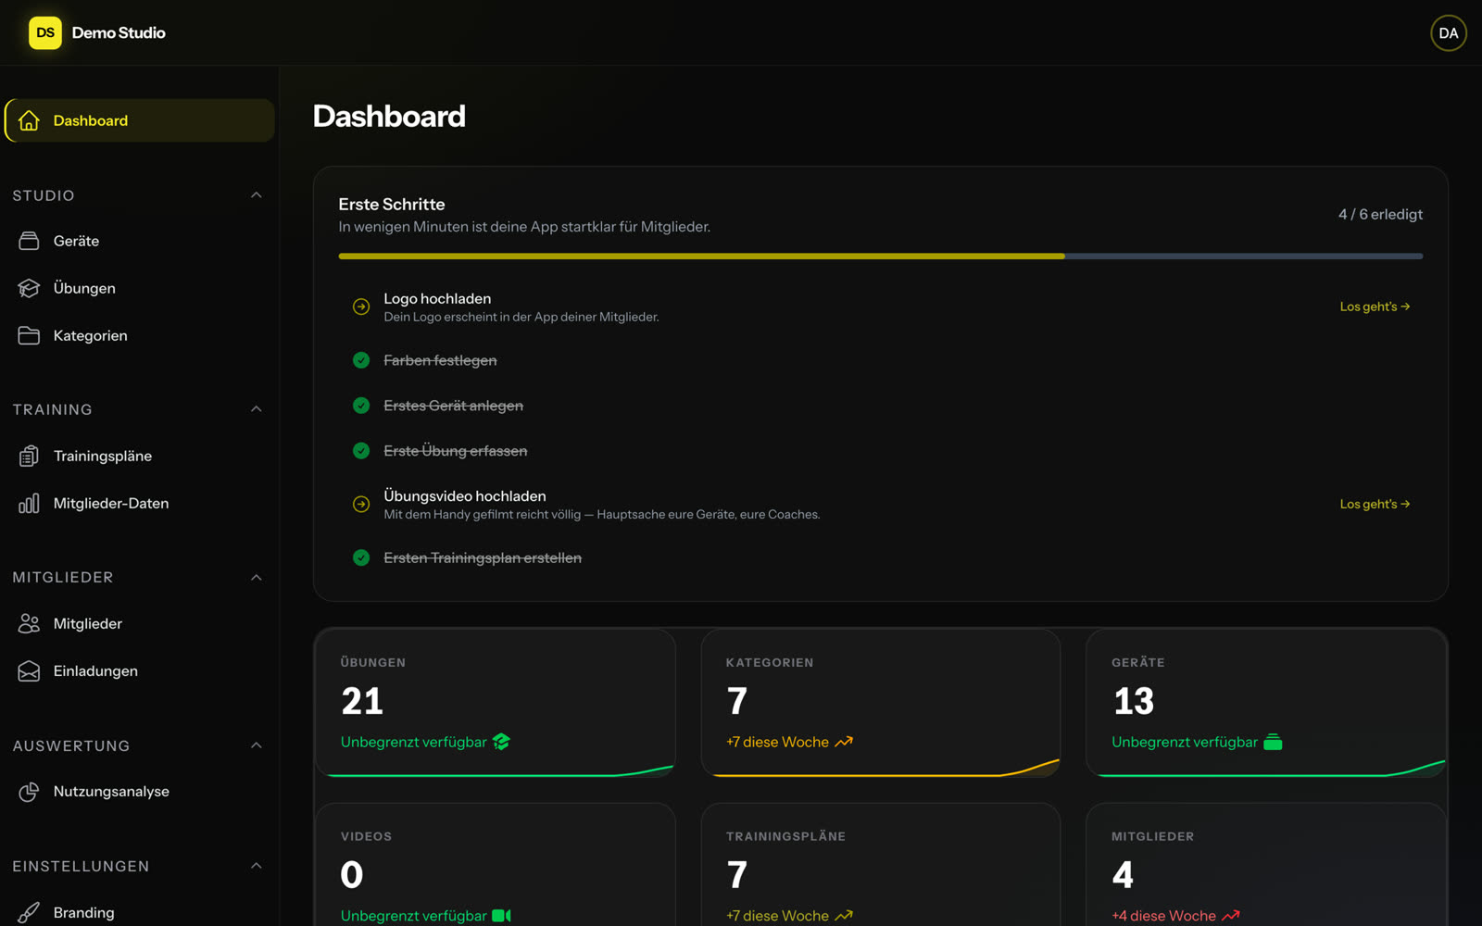Click Los geht's for Übungsvideo hochladen
1482x926 pixels.
click(x=1375, y=504)
